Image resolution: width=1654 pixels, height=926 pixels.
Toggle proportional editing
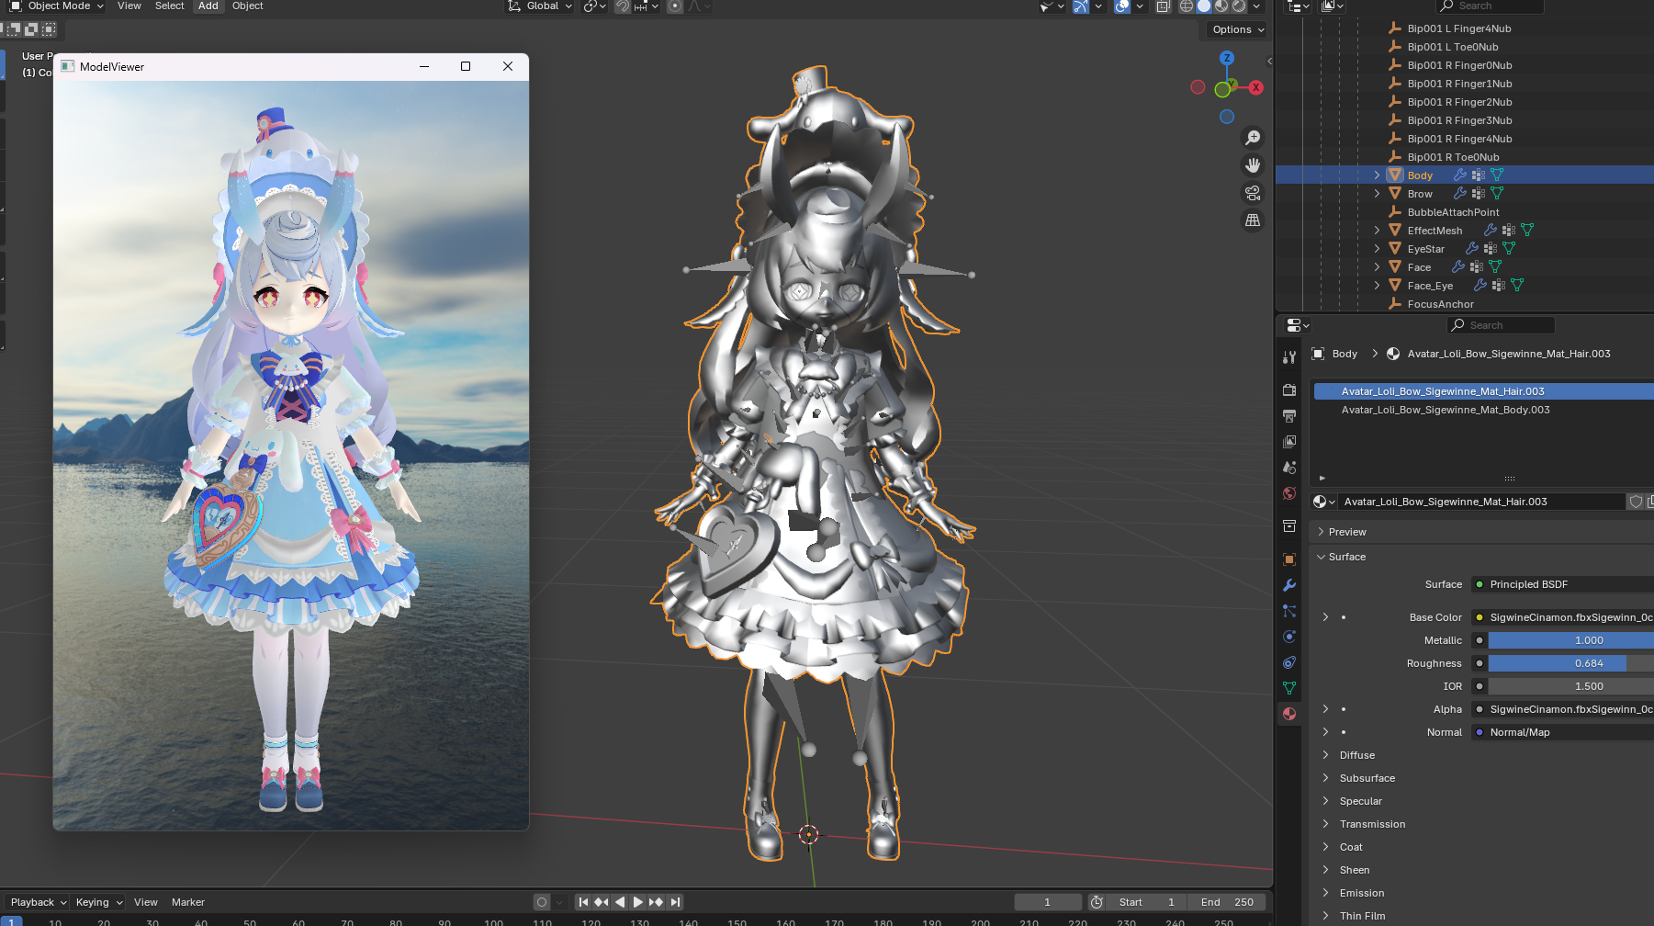click(x=675, y=6)
